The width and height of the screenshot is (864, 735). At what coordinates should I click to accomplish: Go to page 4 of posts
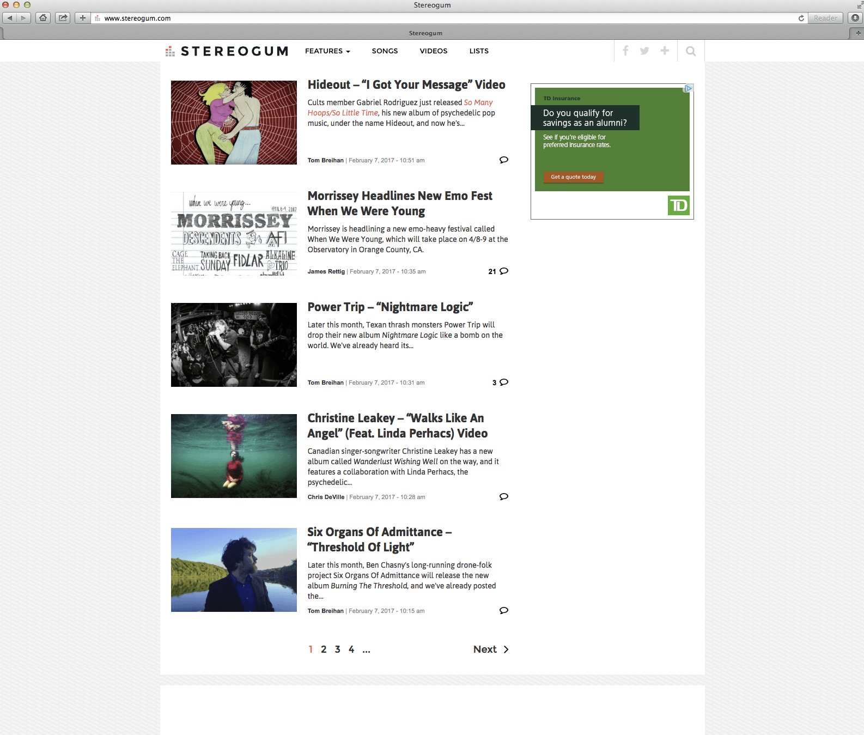click(351, 649)
